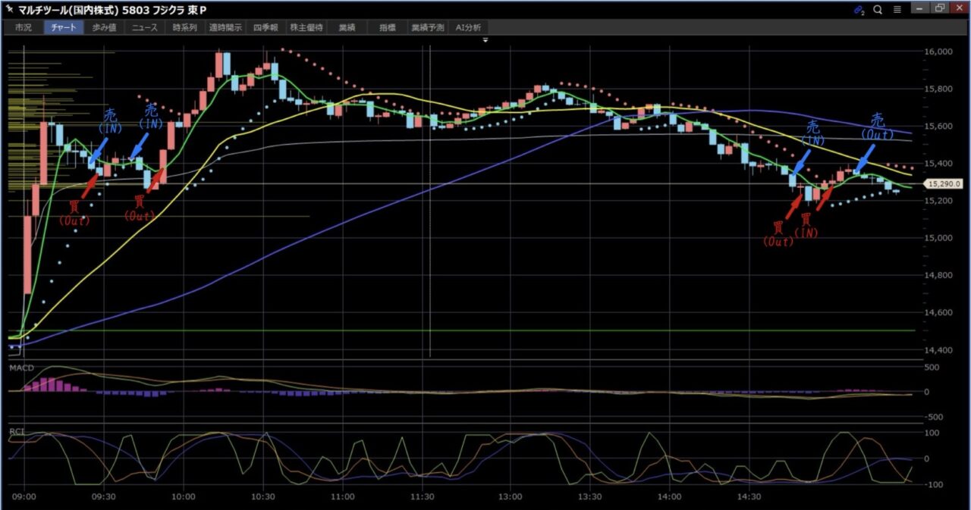Restore the window size using title bar button
This screenshot has height=510, width=971.
click(x=940, y=9)
